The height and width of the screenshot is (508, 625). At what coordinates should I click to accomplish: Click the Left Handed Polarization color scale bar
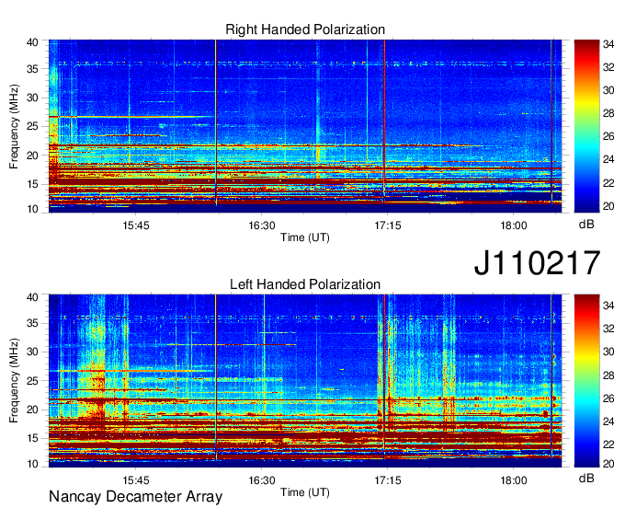(x=586, y=381)
